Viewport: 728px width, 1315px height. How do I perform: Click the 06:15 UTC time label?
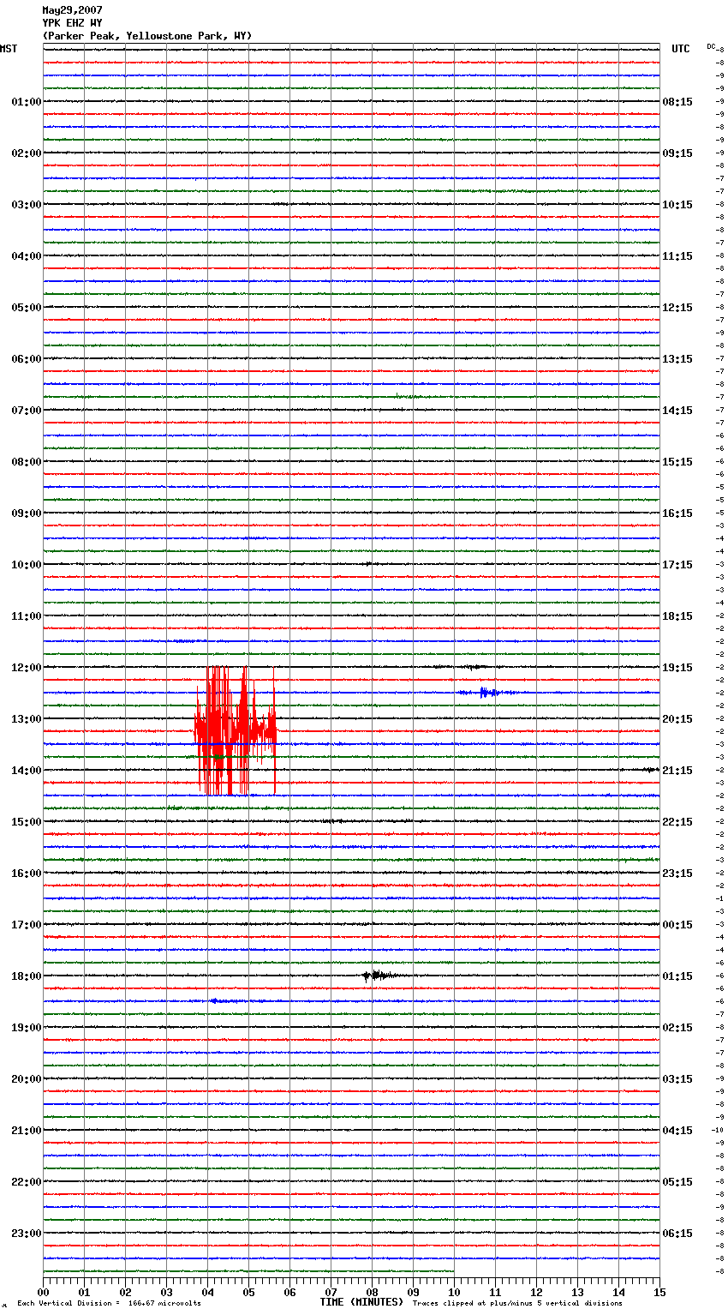tap(677, 1234)
